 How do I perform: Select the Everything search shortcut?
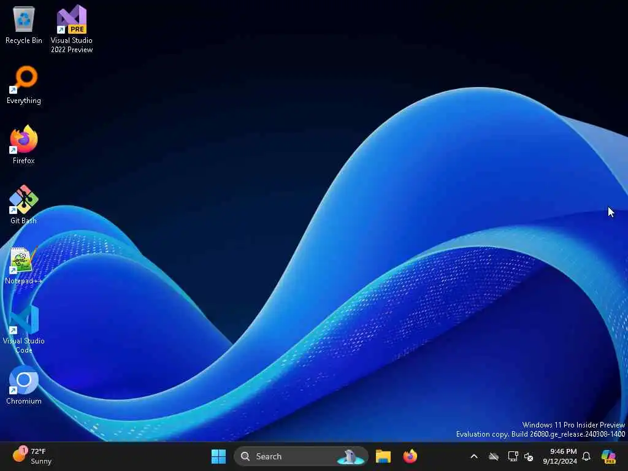[24, 85]
